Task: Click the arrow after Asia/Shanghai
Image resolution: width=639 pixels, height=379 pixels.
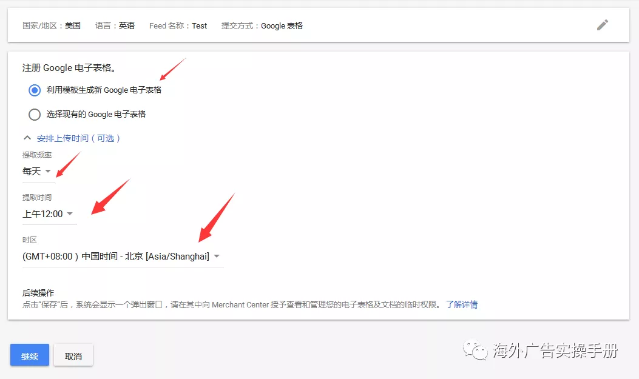Action: pyautogui.click(x=217, y=257)
